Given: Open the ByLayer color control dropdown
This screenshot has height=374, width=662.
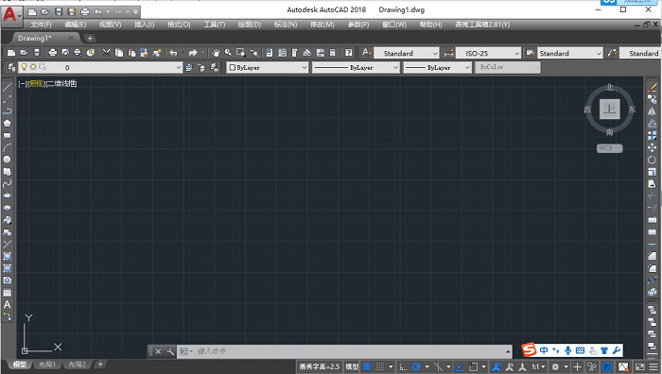Looking at the screenshot, I should (268, 67).
